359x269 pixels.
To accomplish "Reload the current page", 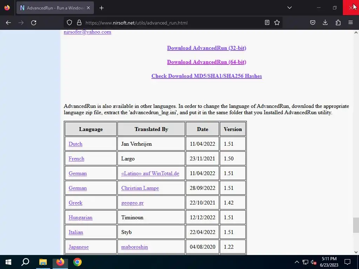I will (34, 23).
